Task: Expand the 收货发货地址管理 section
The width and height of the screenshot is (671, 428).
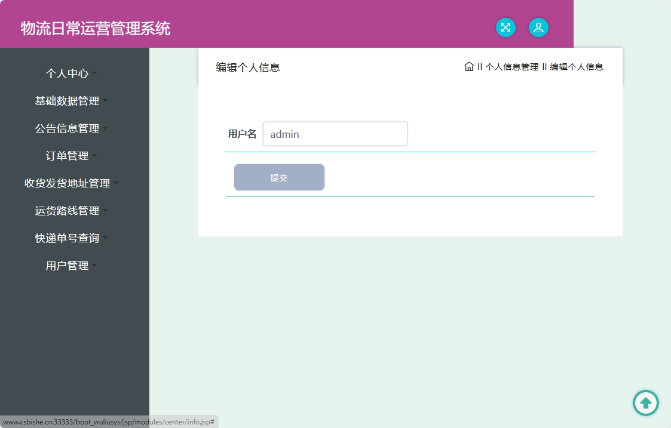Action: [x=68, y=183]
